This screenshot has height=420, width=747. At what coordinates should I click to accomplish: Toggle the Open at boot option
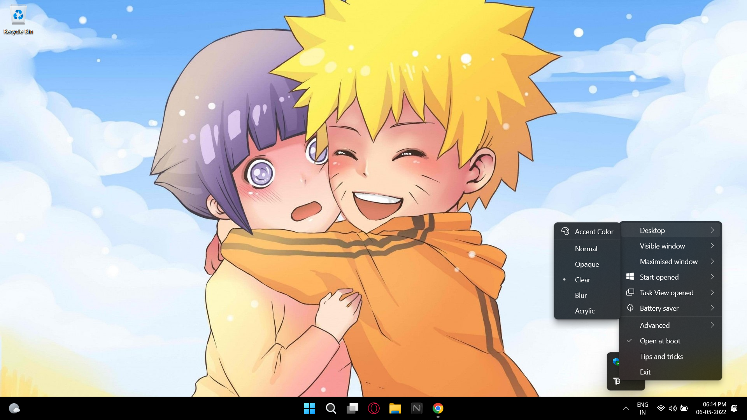click(671, 341)
